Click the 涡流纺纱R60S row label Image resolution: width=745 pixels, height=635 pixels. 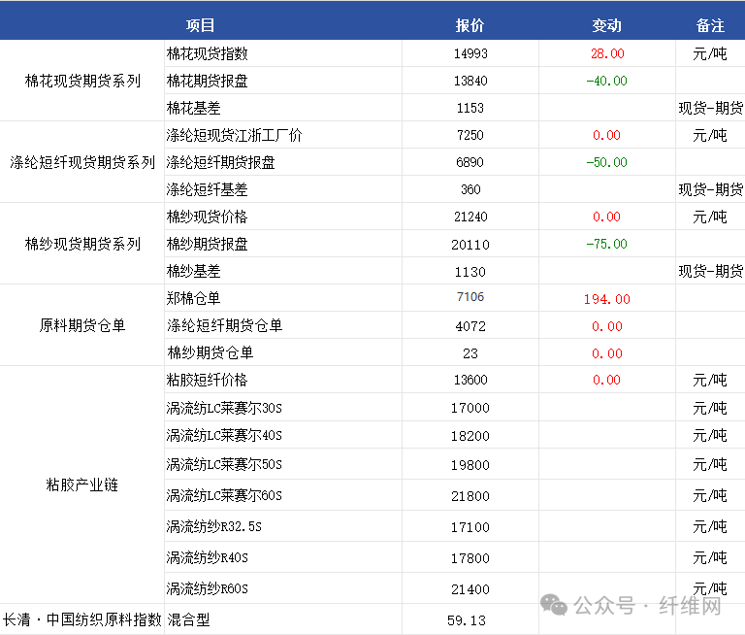coord(208,588)
